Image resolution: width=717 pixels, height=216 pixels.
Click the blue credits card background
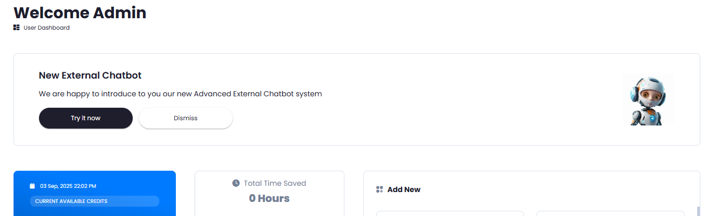(x=95, y=194)
